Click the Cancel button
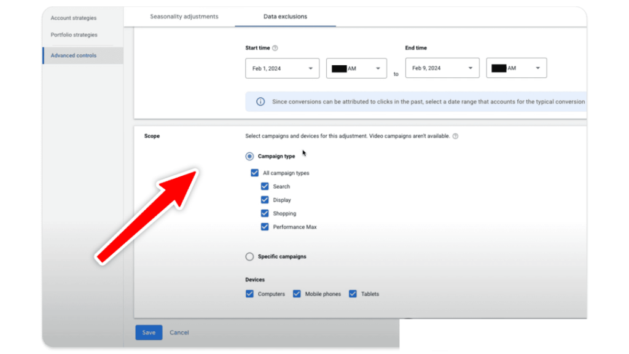This screenshot has height=354, width=629. click(179, 332)
